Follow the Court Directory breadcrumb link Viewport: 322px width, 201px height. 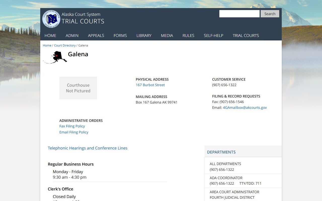[x=65, y=45]
